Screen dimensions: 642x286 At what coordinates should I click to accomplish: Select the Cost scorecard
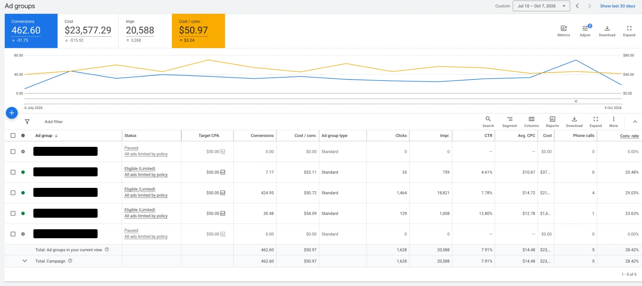click(x=88, y=31)
